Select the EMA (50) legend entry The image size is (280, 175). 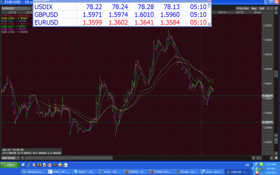(x=14, y=26)
